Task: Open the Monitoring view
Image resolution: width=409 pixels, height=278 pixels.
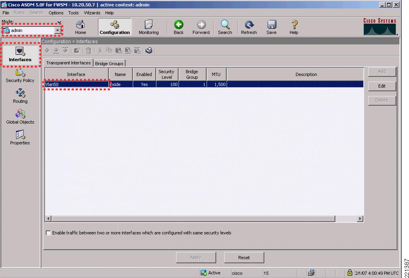Action: point(149,27)
